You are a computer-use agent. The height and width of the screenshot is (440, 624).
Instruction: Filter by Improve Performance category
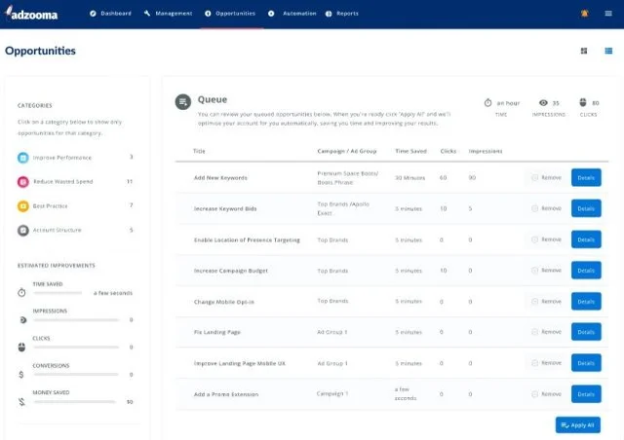tap(75, 158)
